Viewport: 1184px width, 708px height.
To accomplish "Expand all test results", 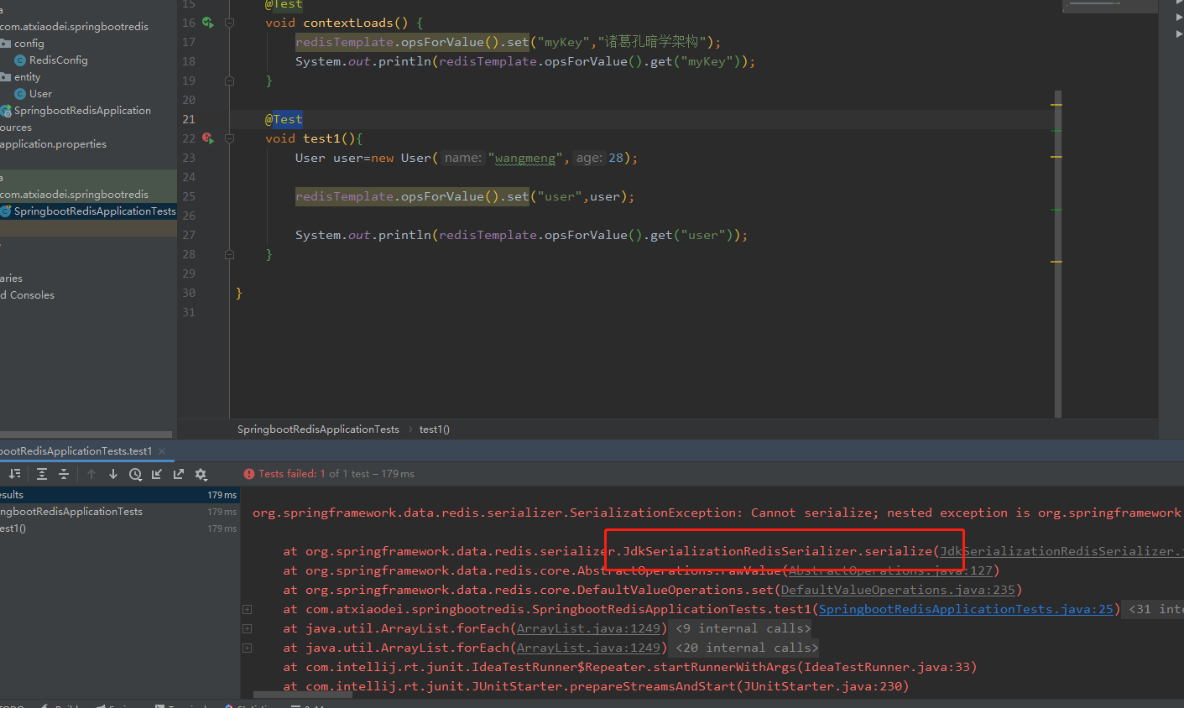I will 42,474.
